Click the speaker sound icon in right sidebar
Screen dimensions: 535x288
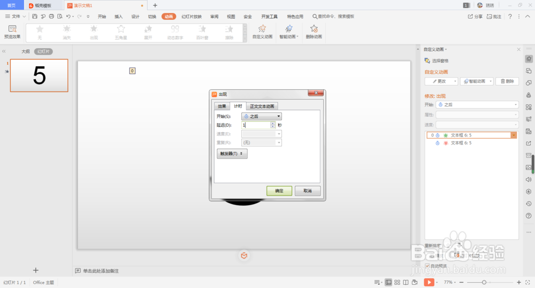(x=529, y=179)
